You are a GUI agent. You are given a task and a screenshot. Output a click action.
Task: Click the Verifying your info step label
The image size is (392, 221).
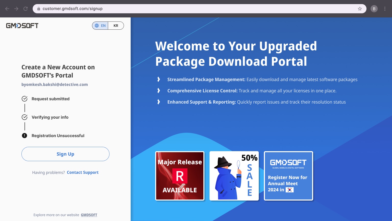50,117
